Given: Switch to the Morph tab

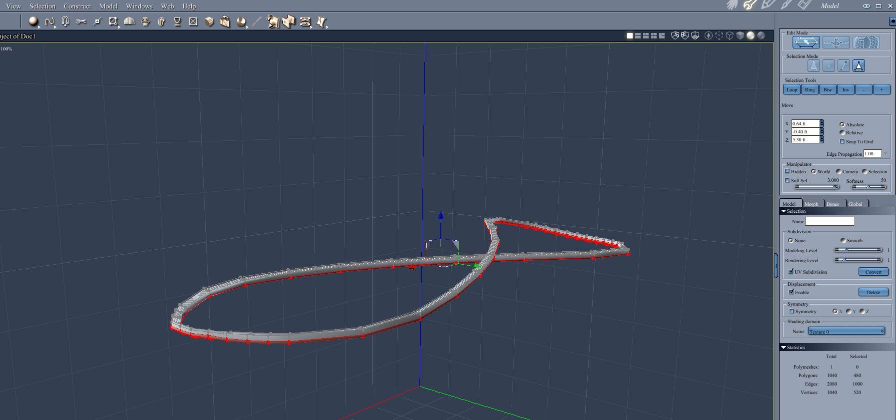Looking at the screenshot, I should coord(811,203).
